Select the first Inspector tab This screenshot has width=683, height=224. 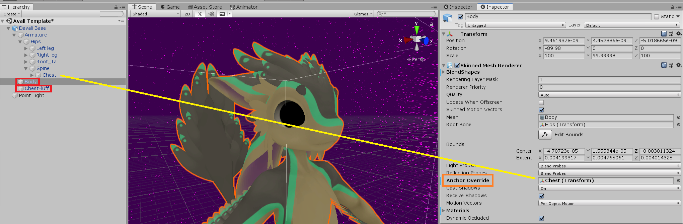(x=458, y=7)
